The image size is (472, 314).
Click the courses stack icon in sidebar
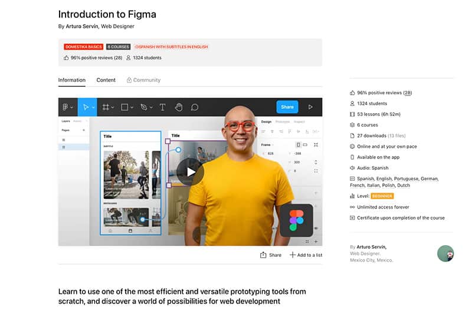[x=352, y=125]
